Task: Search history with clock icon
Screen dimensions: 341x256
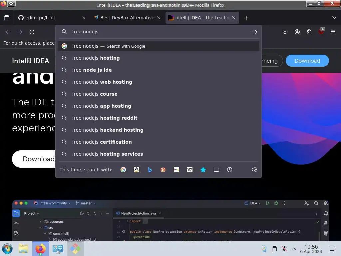Action: pyautogui.click(x=230, y=170)
